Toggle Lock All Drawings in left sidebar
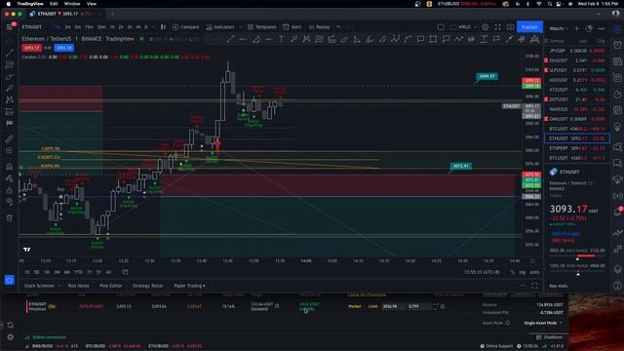 pos(10,190)
